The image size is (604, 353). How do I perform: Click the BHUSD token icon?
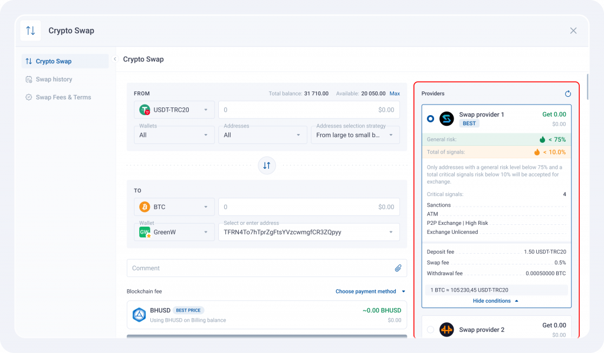click(139, 315)
